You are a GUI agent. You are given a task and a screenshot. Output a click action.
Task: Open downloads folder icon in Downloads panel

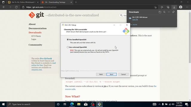(160, 12)
